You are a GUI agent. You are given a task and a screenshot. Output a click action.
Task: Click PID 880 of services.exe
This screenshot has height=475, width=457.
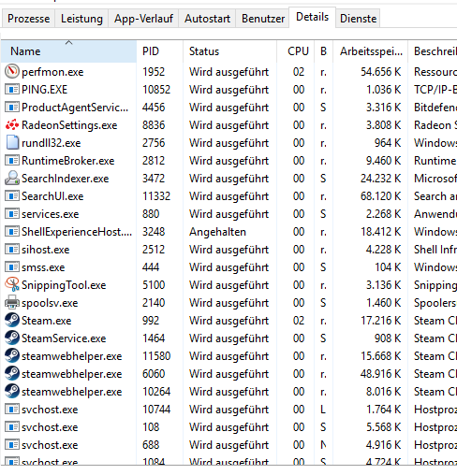[151, 214]
